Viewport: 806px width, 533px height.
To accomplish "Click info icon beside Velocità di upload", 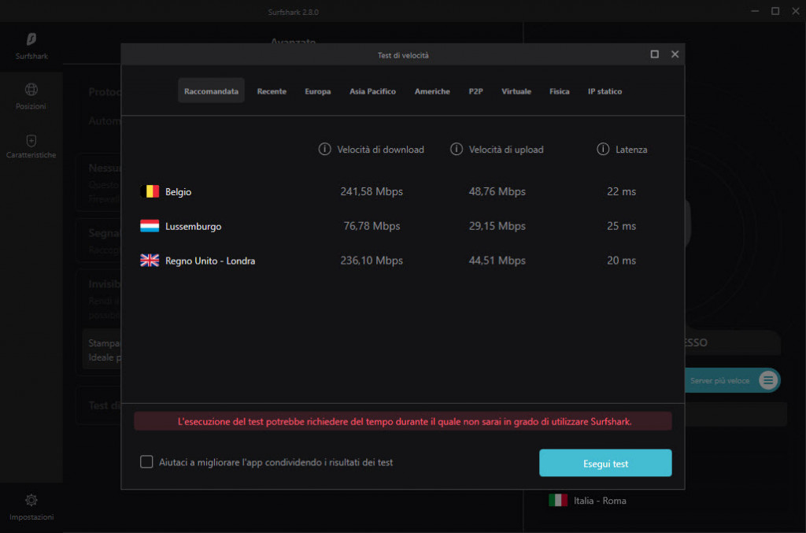I will 456,149.
